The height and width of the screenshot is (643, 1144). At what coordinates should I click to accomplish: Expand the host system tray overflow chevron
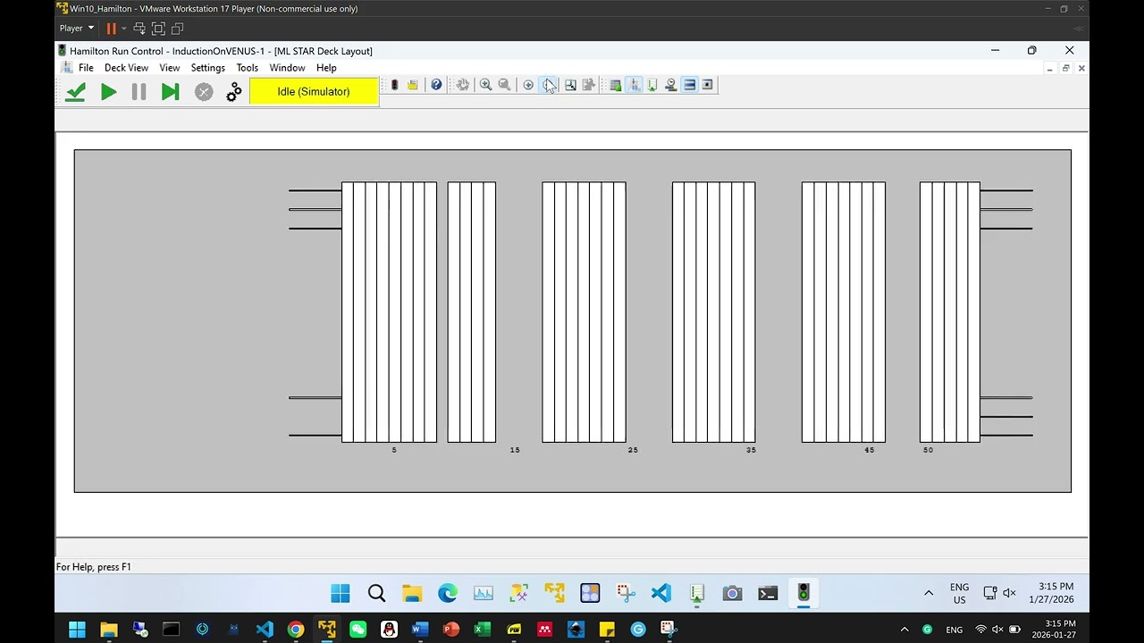pos(904,630)
